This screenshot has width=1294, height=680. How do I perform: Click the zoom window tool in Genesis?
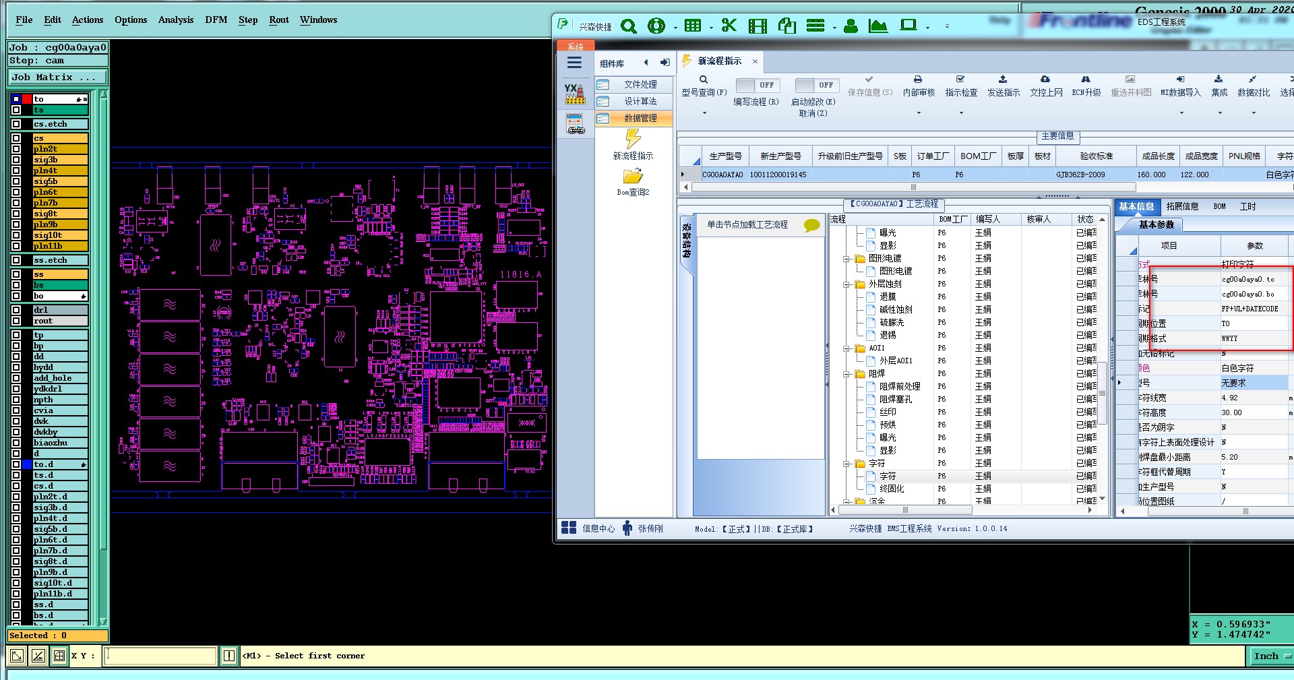coord(17,655)
